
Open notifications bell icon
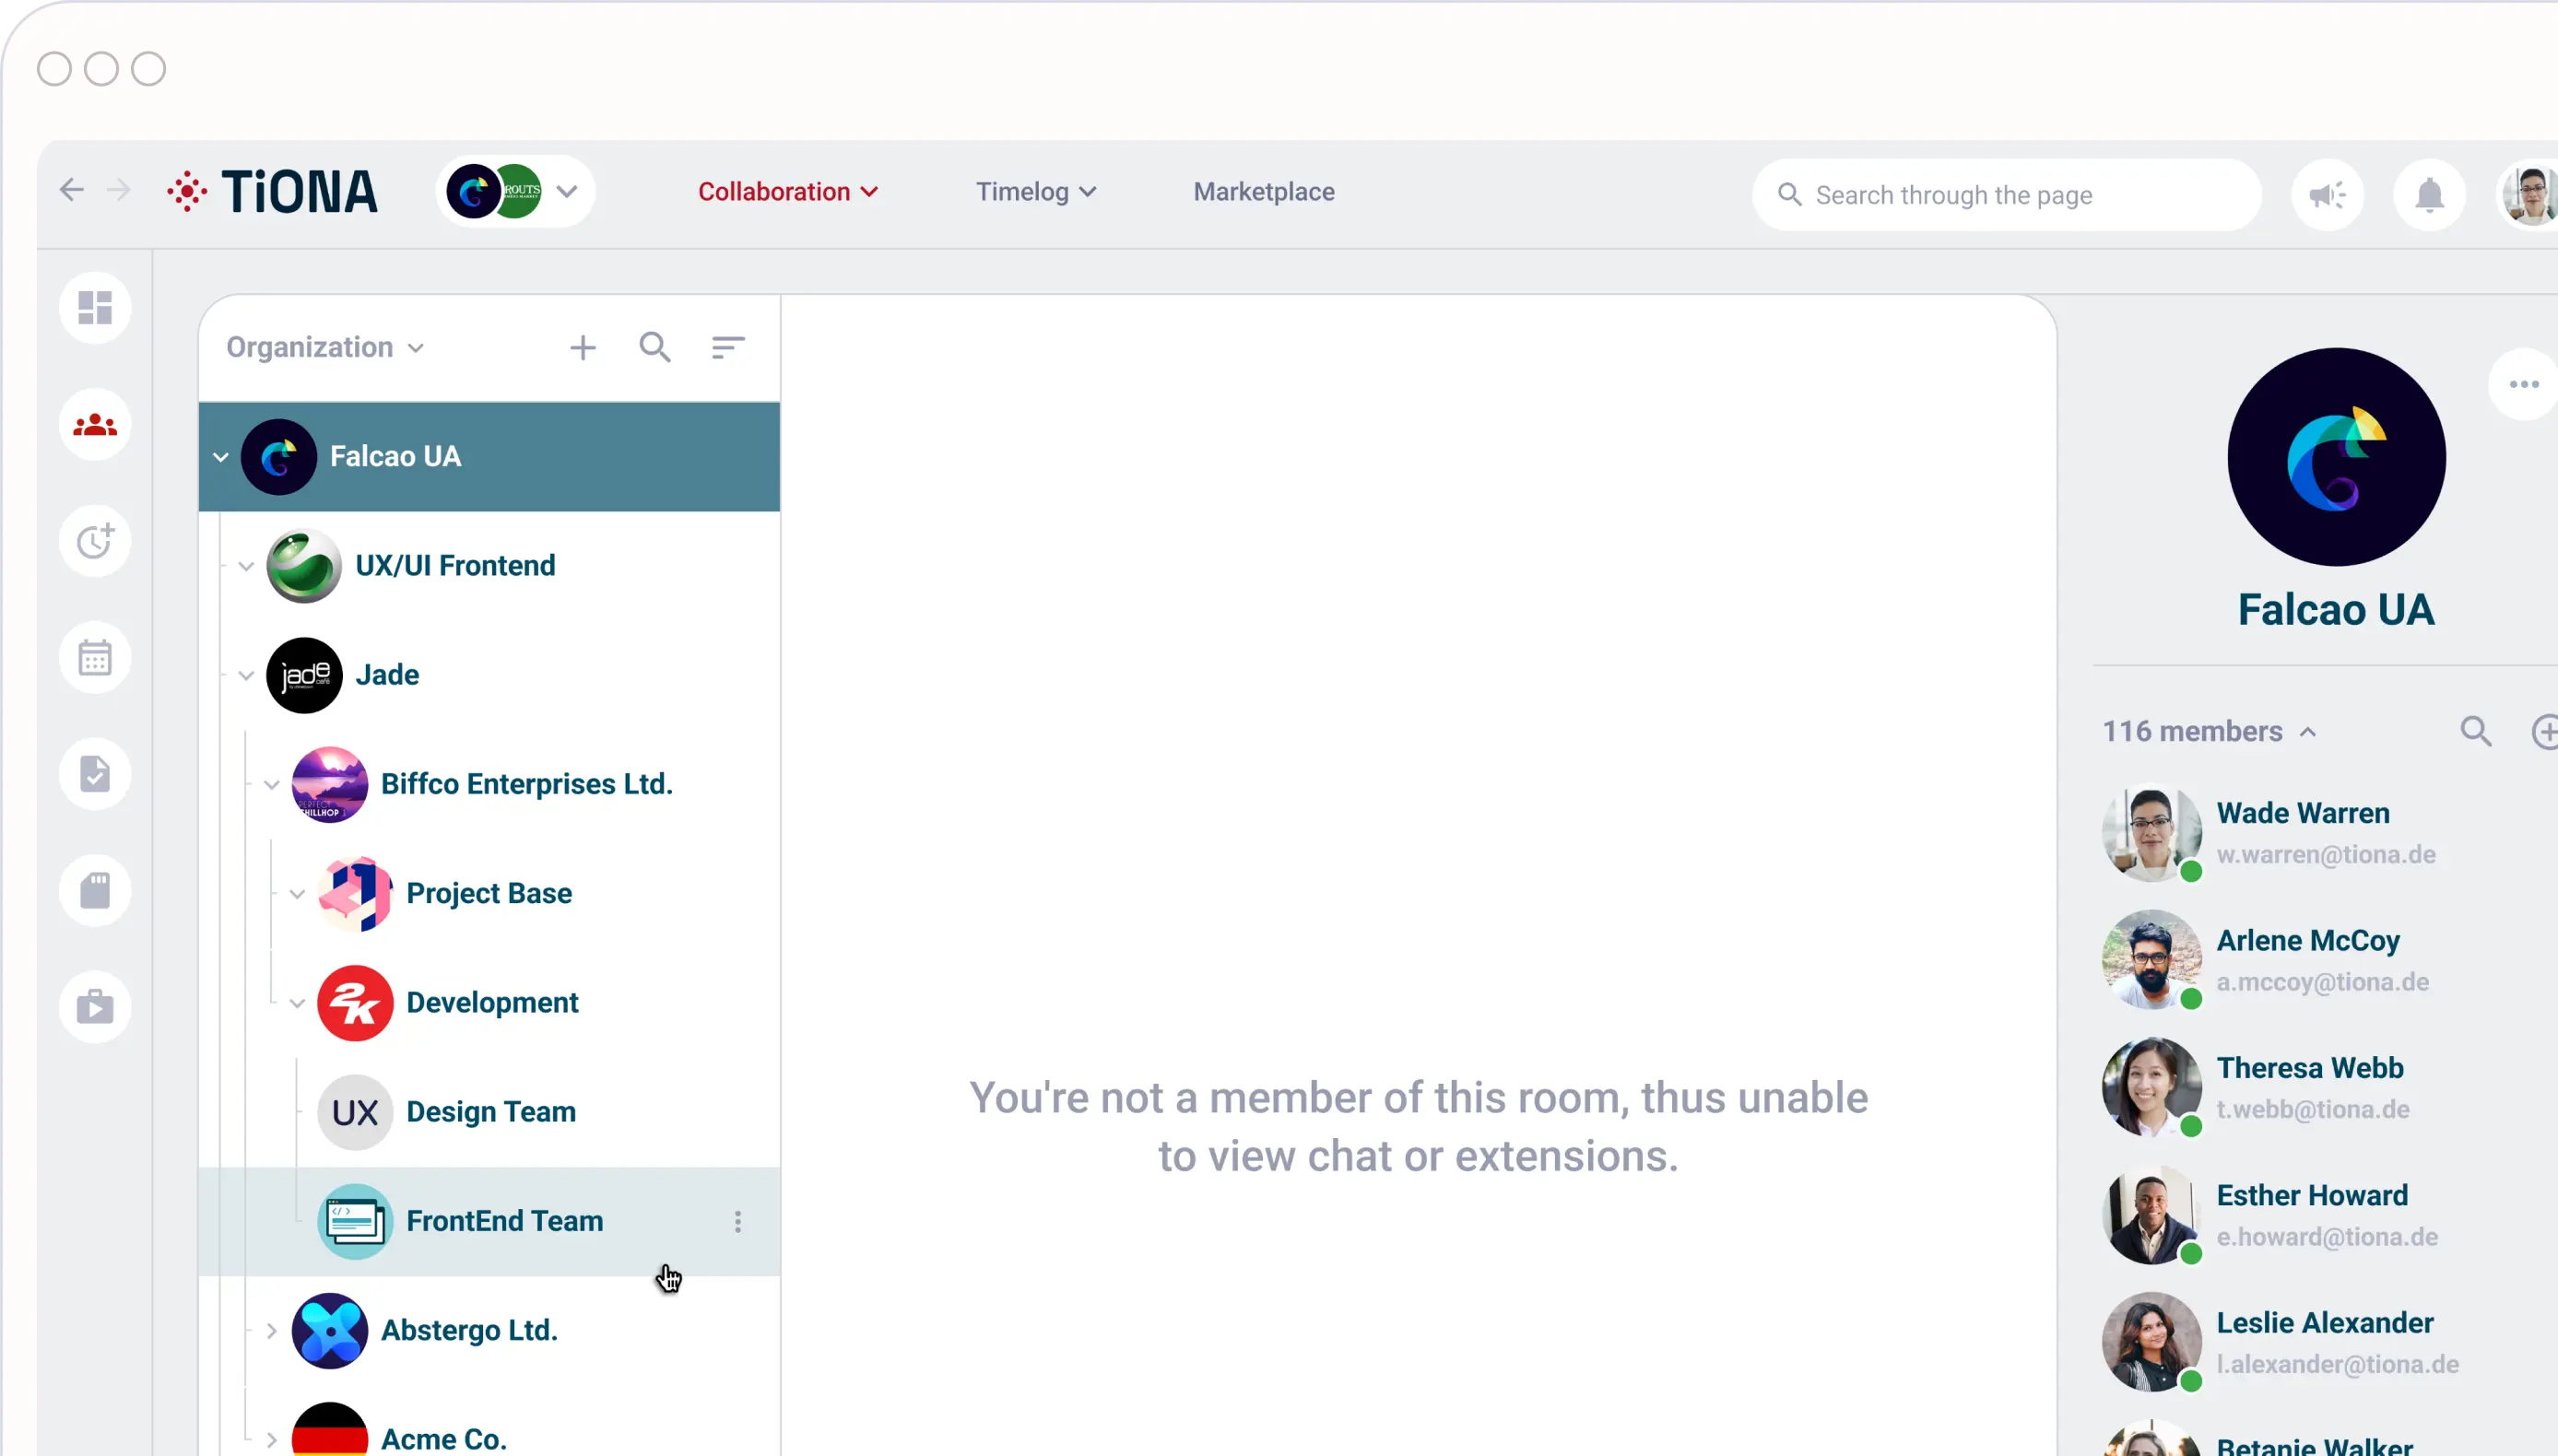coord(2429,195)
